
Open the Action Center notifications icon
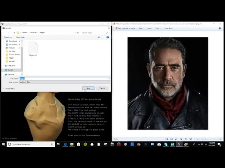coord(219,144)
